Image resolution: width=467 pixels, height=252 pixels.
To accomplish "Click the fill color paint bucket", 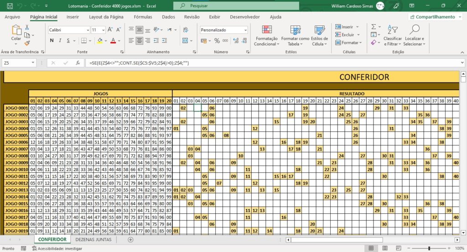I will [x=100, y=41].
